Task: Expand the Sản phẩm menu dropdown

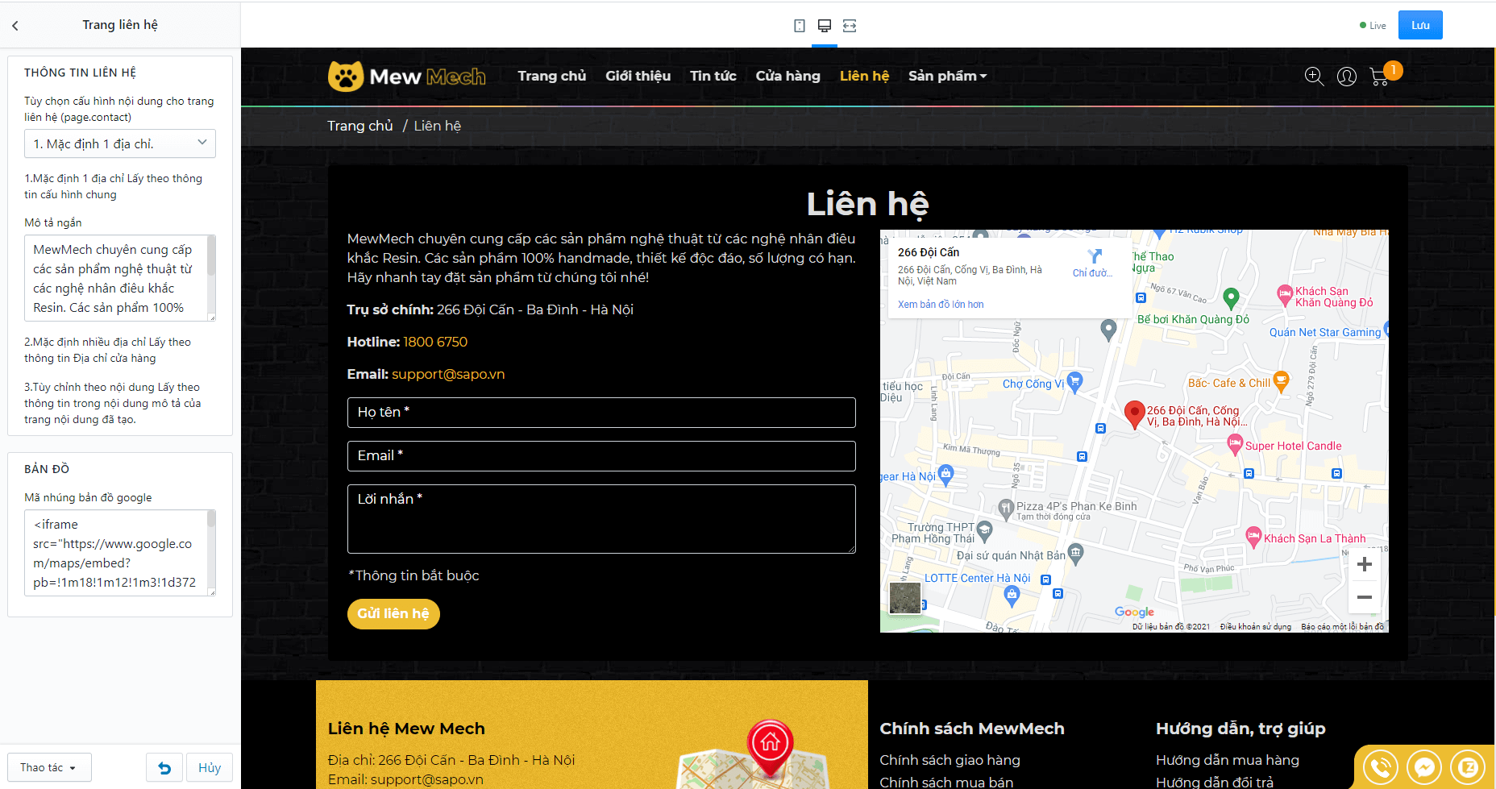Action: pyautogui.click(x=947, y=76)
